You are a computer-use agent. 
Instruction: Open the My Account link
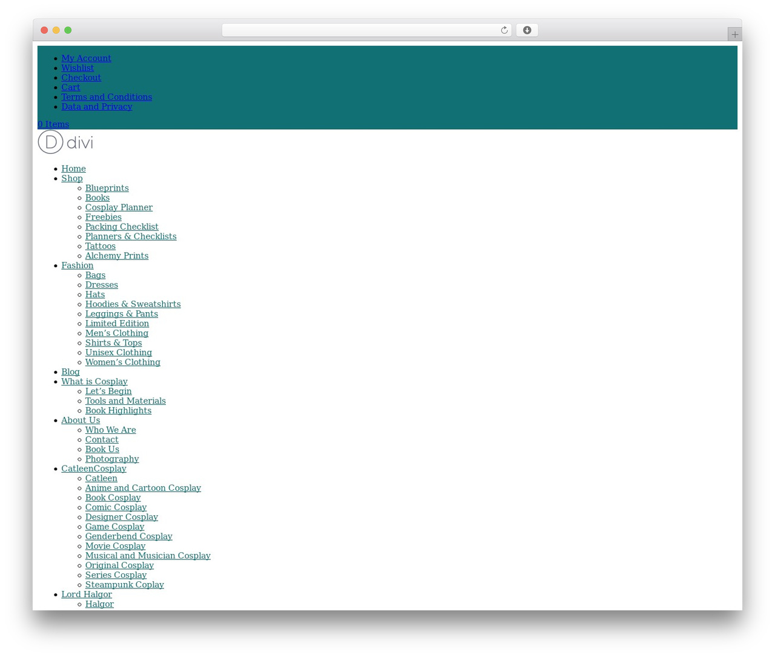tap(86, 58)
